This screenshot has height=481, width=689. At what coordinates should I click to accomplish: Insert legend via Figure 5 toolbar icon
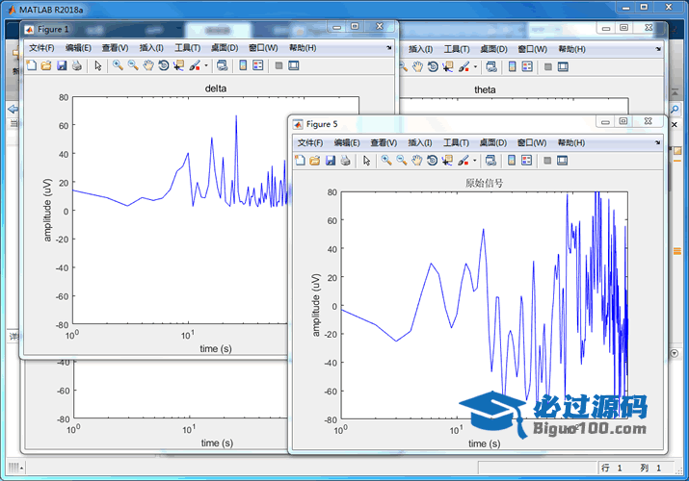pyautogui.click(x=527, y=161)
